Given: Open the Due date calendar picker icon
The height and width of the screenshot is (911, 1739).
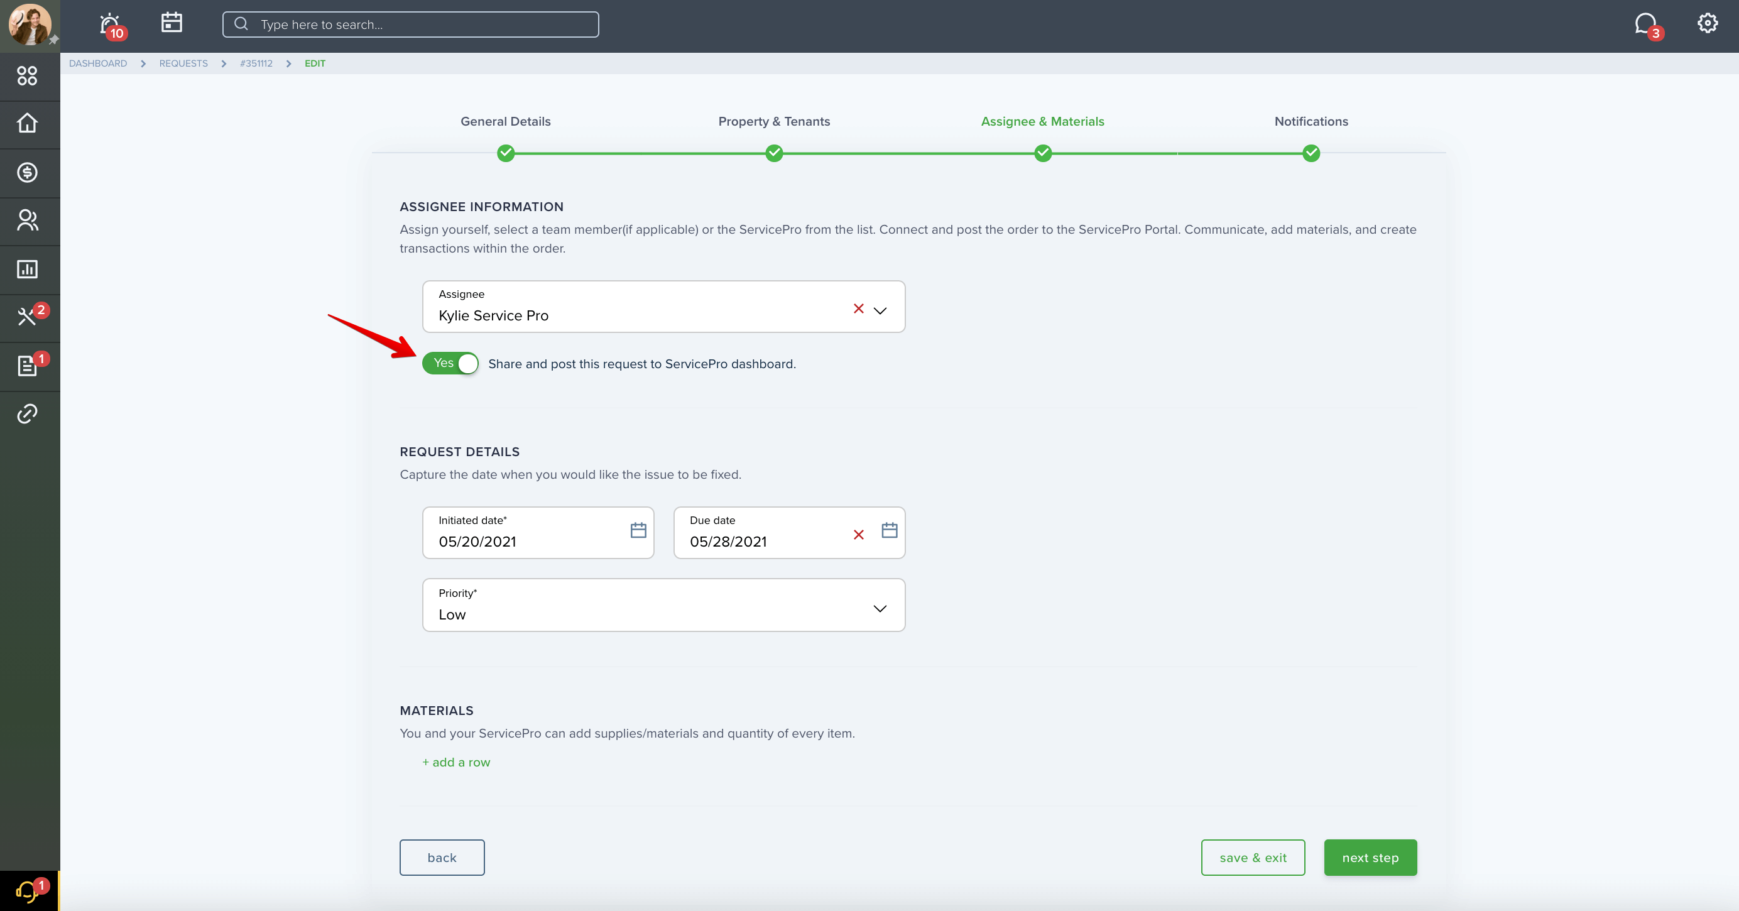Looking at the screenshot, I should (889, 530).
